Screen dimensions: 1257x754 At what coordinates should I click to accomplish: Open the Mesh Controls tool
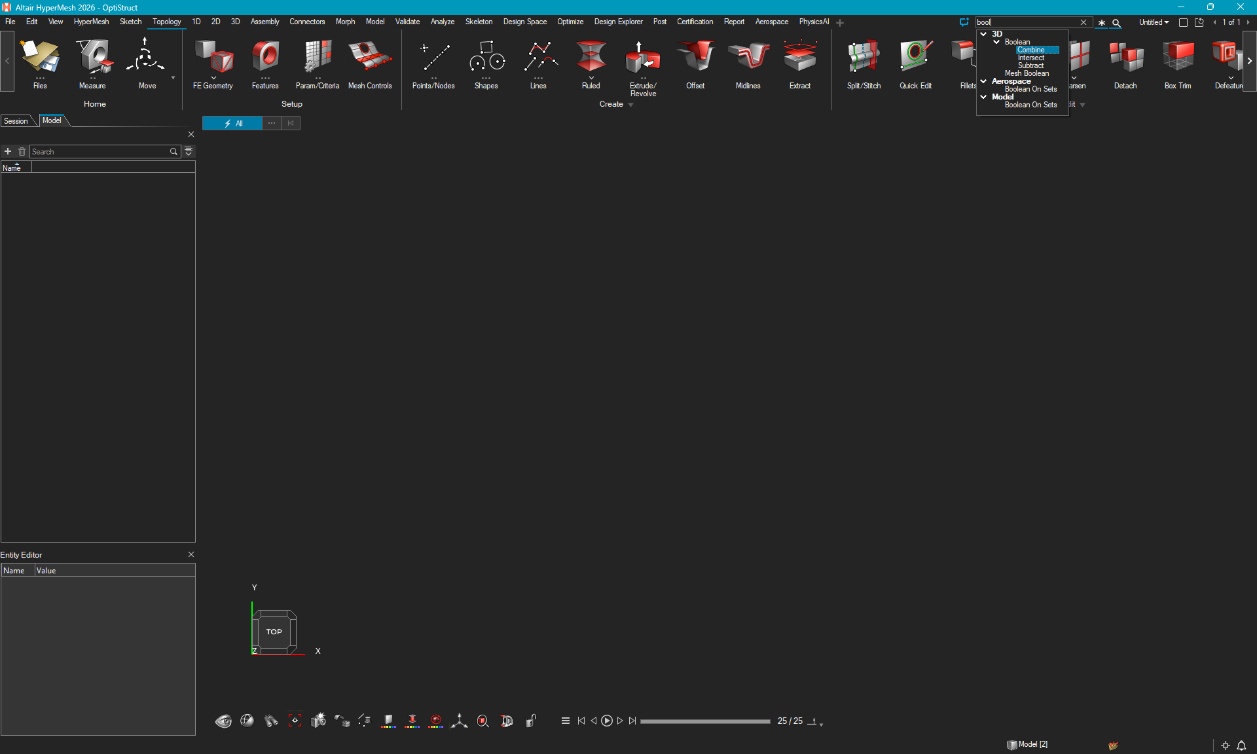[x=370, y=64]
